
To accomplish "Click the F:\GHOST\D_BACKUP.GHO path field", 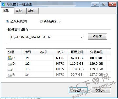I will click(x=47, y=37).
